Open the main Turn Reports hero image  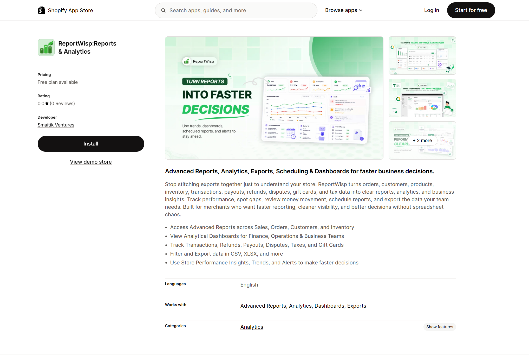pos(274,98)
